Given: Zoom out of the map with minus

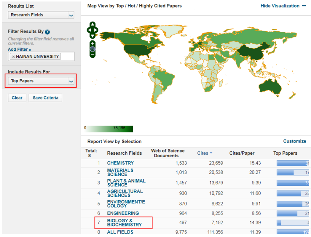Looking at the screenshot, I should pos(93,54).
